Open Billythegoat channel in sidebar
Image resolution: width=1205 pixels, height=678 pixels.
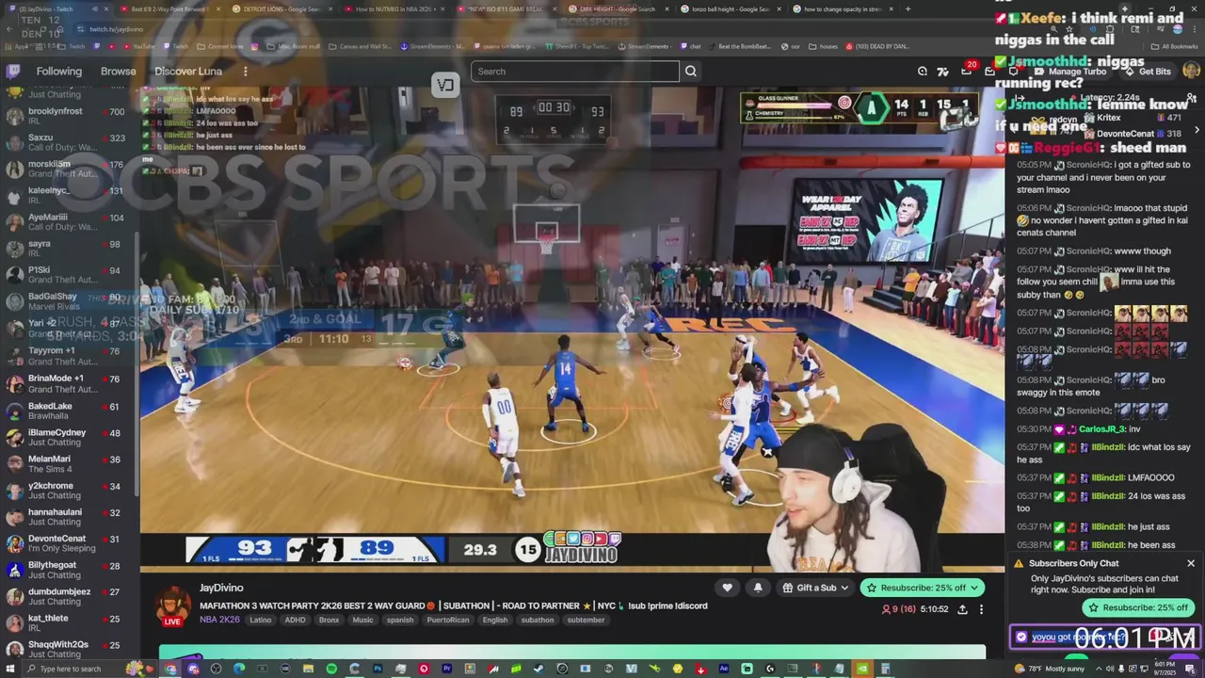click(x=69, y=570)
